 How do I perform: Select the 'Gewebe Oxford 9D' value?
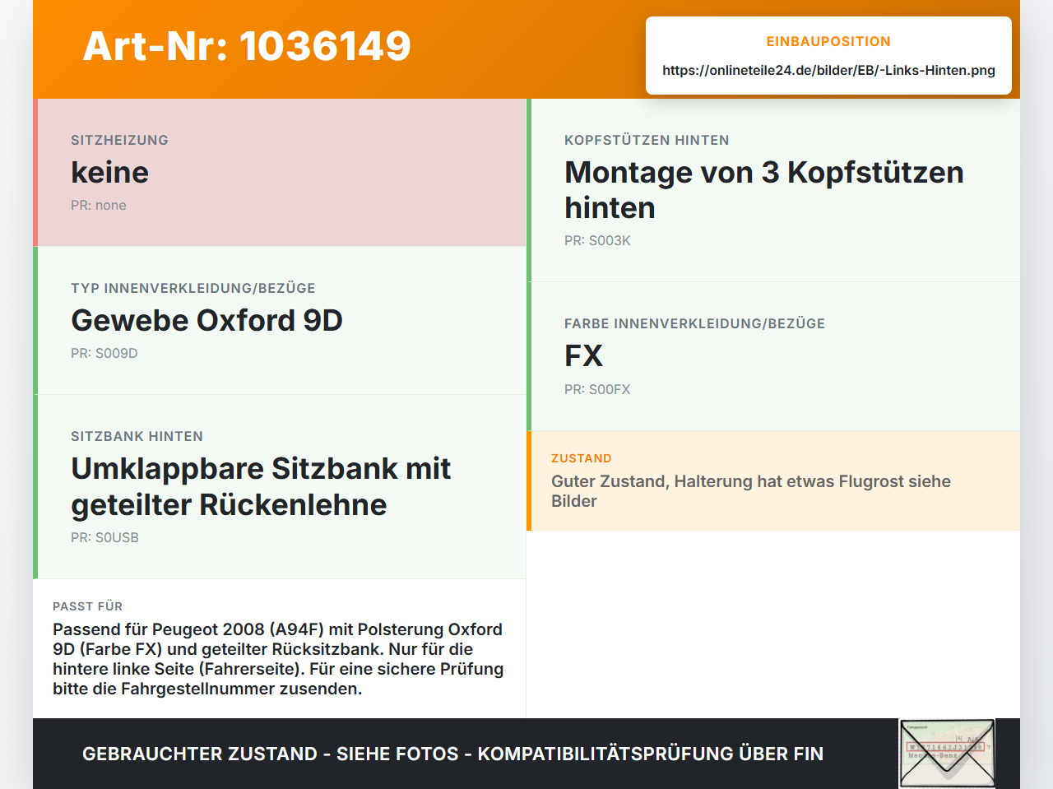point(206,320)
